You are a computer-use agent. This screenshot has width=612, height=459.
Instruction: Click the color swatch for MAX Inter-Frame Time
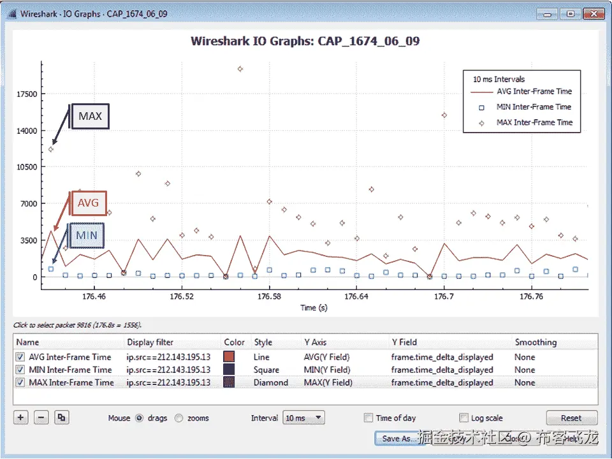[x=229, y=382]
